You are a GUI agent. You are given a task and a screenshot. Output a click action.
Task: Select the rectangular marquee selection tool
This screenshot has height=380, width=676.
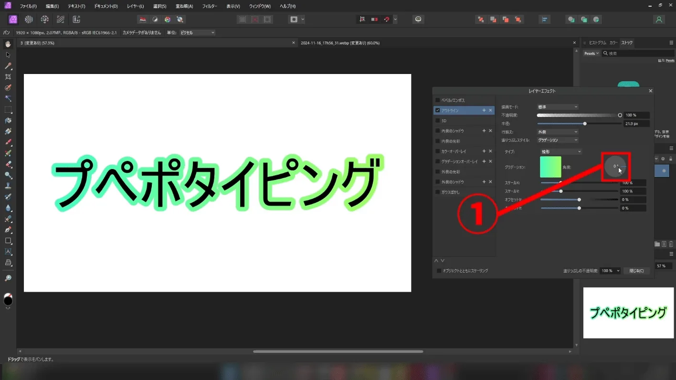[8, 110]
